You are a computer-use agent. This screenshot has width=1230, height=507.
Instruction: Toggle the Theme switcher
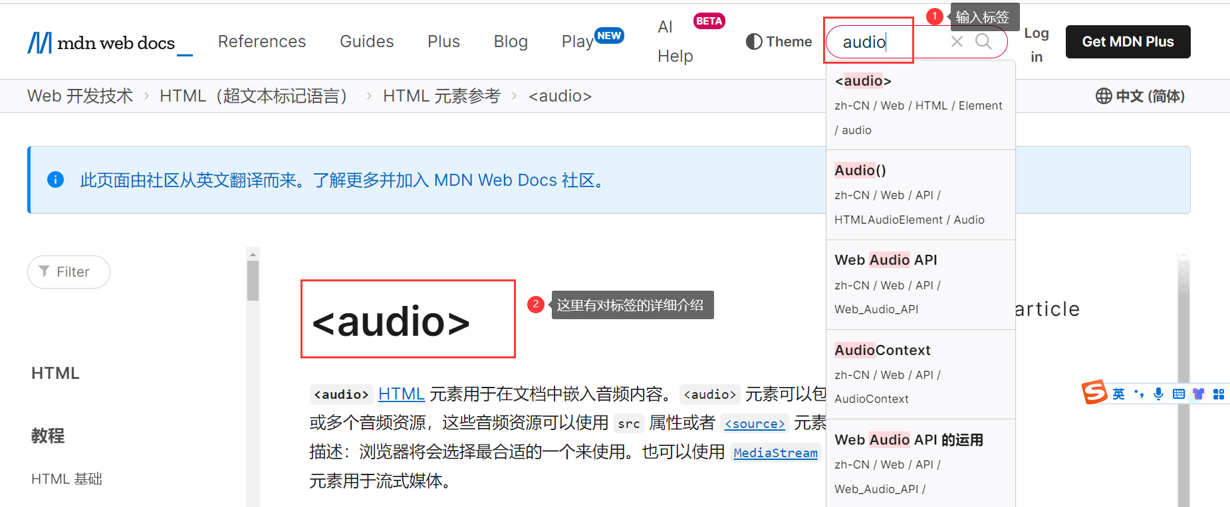click(x=779, y=42)
